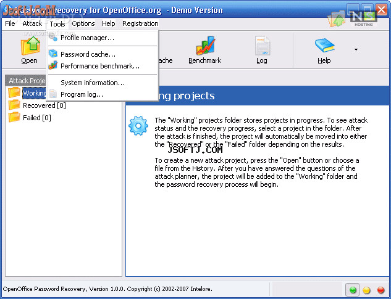Viewport: 391px width, 299px height.
Task: Open the Help menu in menu bar
Action: (109, 23)
